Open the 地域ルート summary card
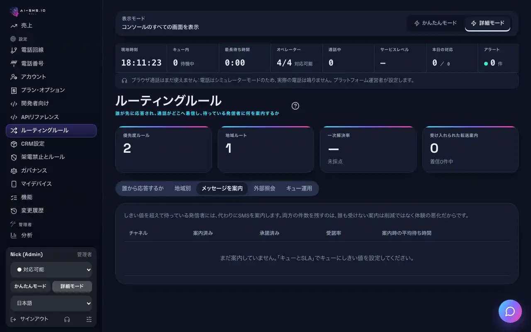 pyautogui.click(x=266, y=149)
